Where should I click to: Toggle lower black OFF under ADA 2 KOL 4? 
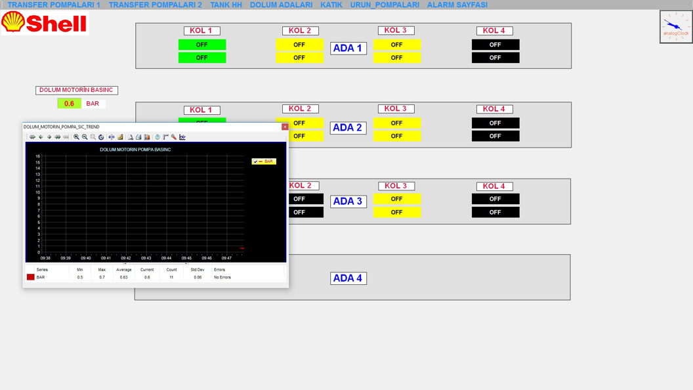(x=495, y=136)
